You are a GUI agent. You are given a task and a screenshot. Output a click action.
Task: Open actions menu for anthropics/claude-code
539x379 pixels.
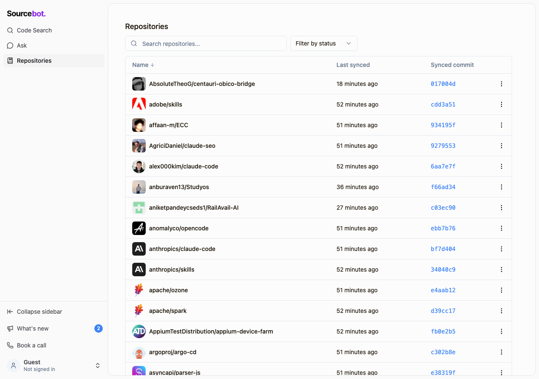point(502,249)
